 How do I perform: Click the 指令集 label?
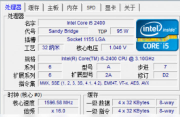click(x=27, y=84)
